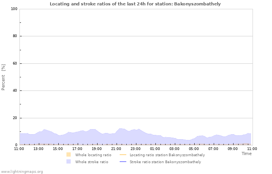
Task: Pick the 05:00 time axis label
Action: [x=194, y=148]
